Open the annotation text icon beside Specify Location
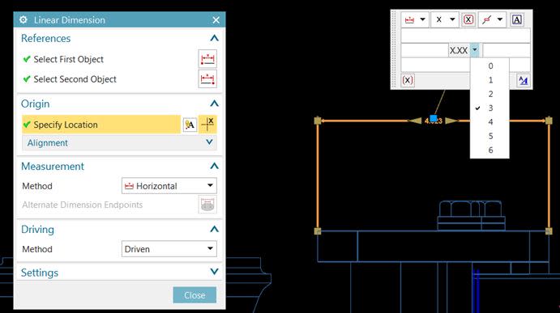Image resolution: width=560 pixels, height=313 pixels. click(190, 125)
